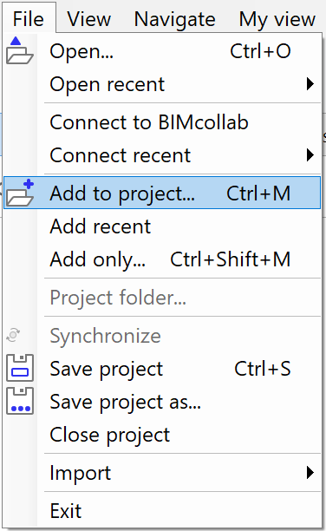
Task: Click the open folder icon beside Open...
Action: [20, 50]
